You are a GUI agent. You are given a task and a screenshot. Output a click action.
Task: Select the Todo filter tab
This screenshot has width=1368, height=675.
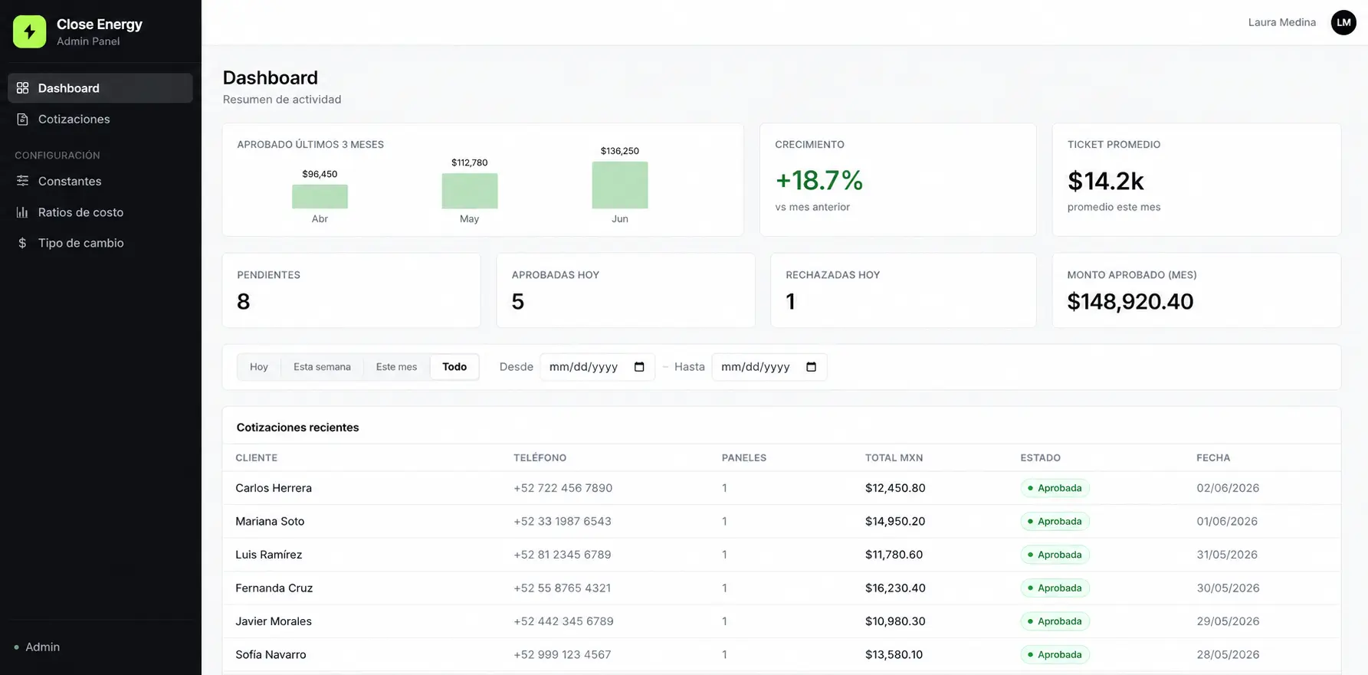[454, 367]
